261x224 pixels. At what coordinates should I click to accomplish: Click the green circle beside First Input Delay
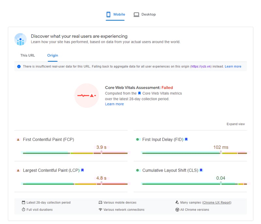click(x=138, y=139)
